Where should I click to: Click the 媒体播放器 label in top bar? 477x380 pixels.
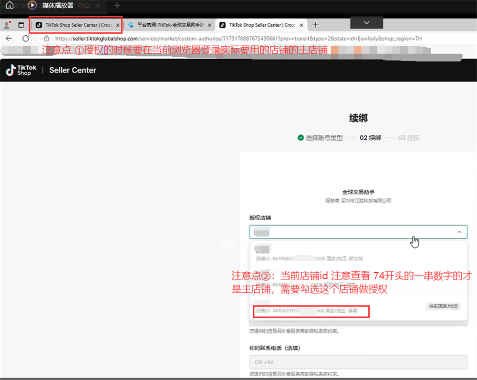[58, 5]
